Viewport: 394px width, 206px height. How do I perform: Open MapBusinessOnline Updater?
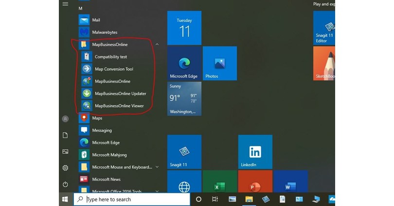(120, 93)
